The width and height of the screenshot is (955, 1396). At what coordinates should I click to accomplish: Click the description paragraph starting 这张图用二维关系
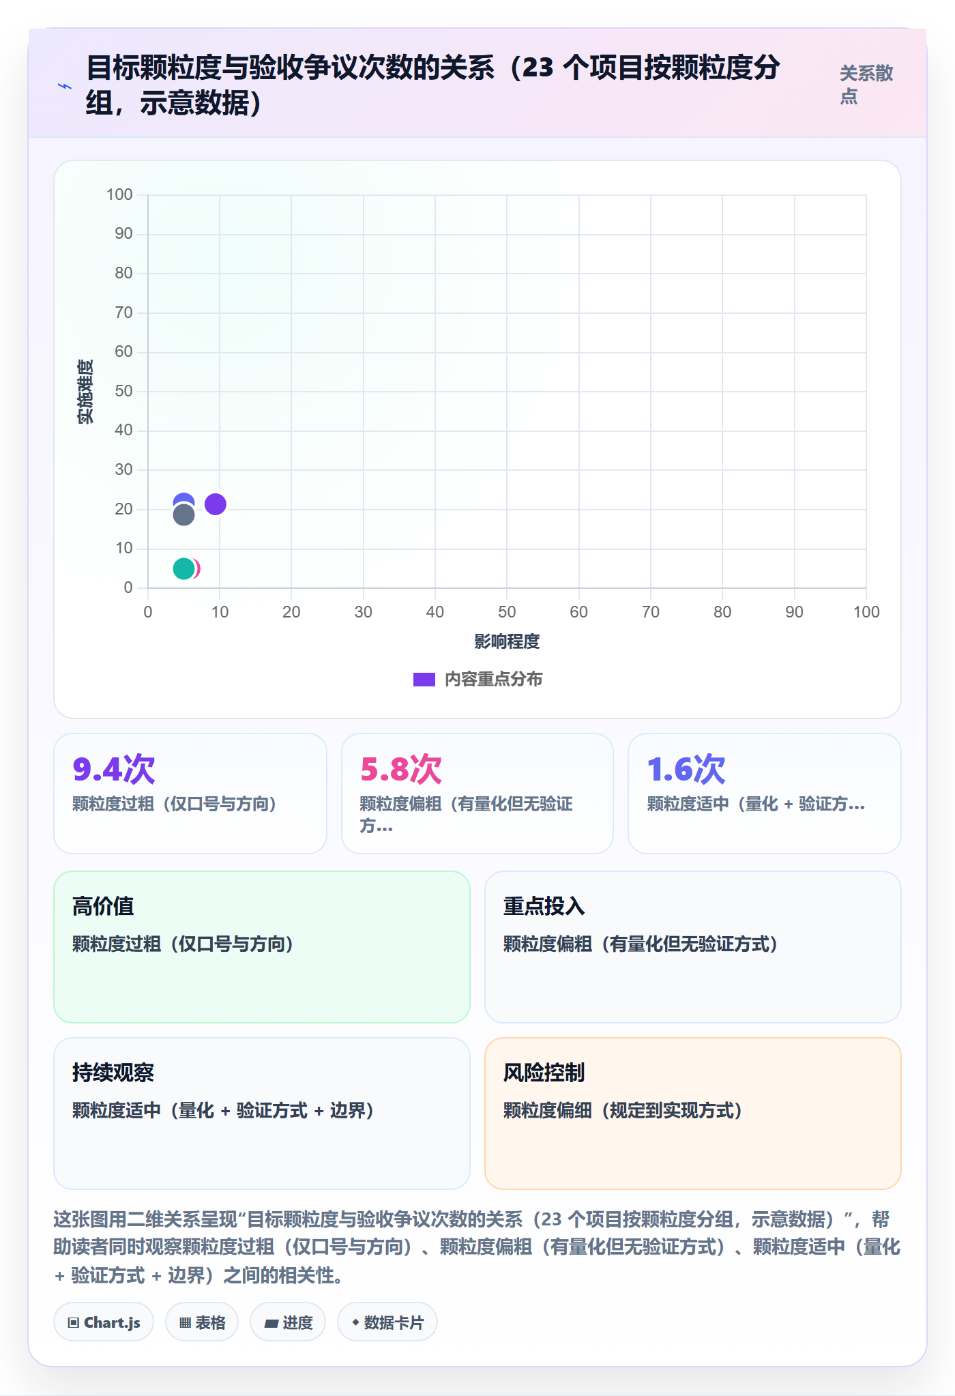477,1247
